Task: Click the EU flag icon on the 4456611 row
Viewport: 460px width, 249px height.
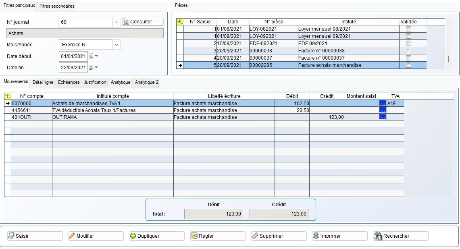Action: [383, 110]
